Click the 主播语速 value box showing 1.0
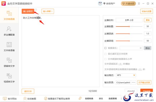The width and height of the screenshot is (156, 102). 148,34
